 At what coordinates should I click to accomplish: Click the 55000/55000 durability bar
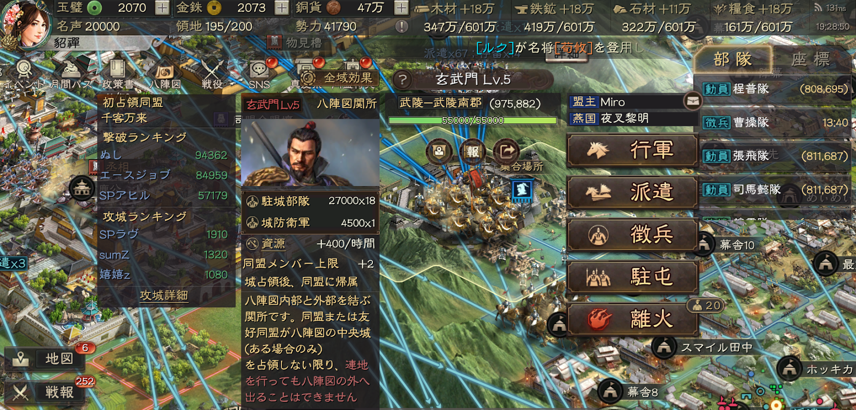(472, 120)
